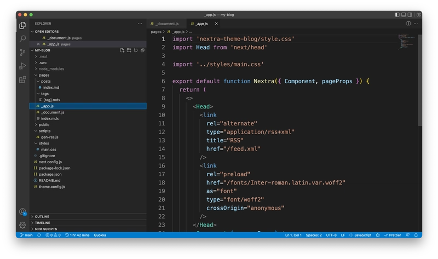
Task: Expand the .next folder
Action: [88, 56]
